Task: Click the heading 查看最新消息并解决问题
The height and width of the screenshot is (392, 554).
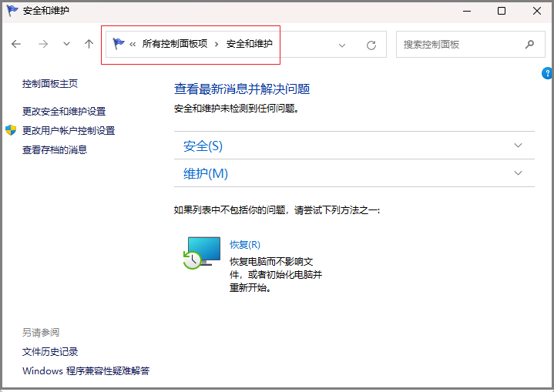Action: click(x=242, y=89)
